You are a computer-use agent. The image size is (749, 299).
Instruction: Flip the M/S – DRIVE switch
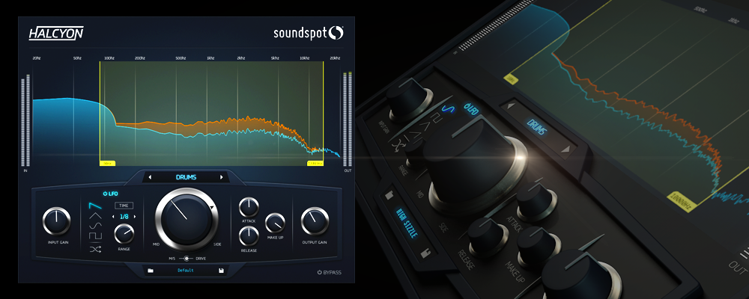pyautogui.click(x=186, y=259)
